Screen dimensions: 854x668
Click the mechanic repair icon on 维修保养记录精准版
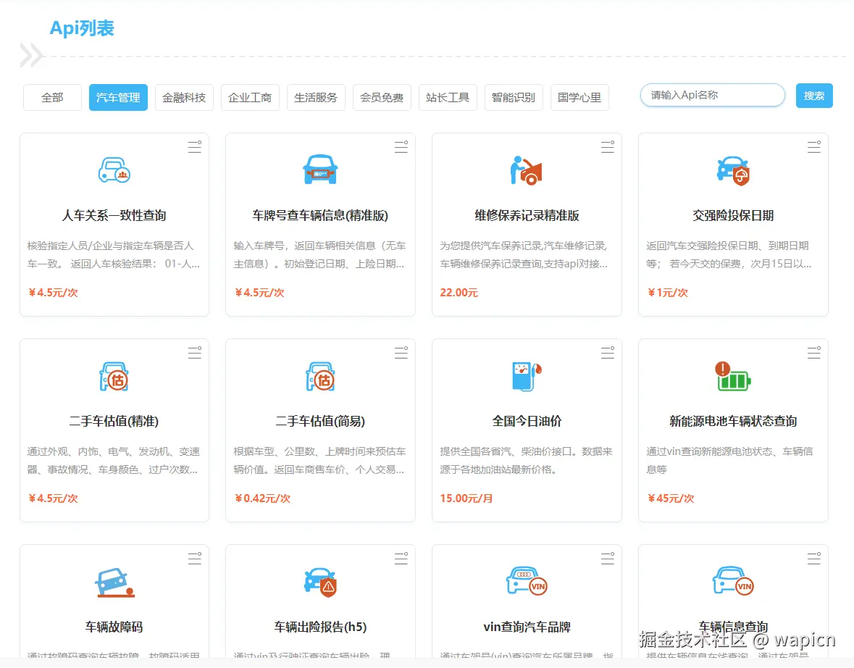(526, 169)
